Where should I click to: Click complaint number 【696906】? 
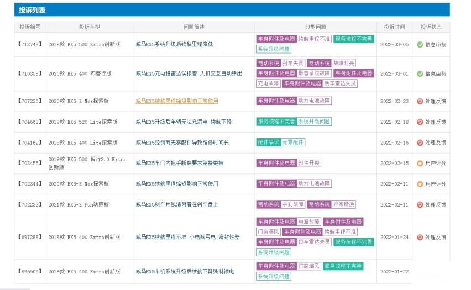(x=30, y=271)
